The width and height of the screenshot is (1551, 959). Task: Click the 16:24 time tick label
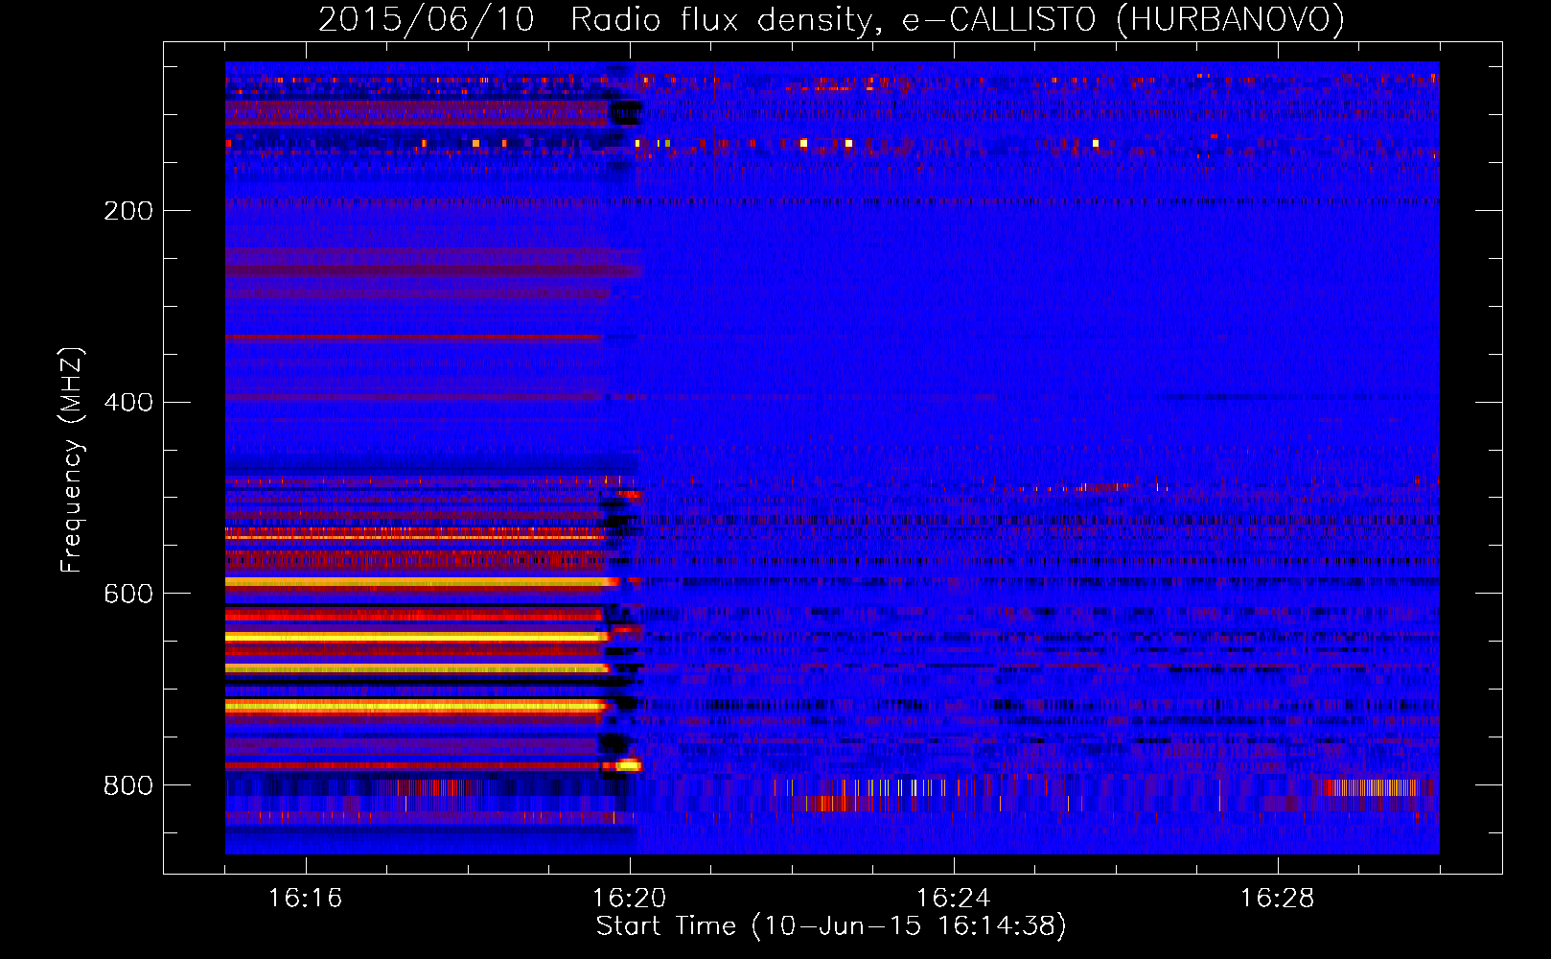(953, 898)
